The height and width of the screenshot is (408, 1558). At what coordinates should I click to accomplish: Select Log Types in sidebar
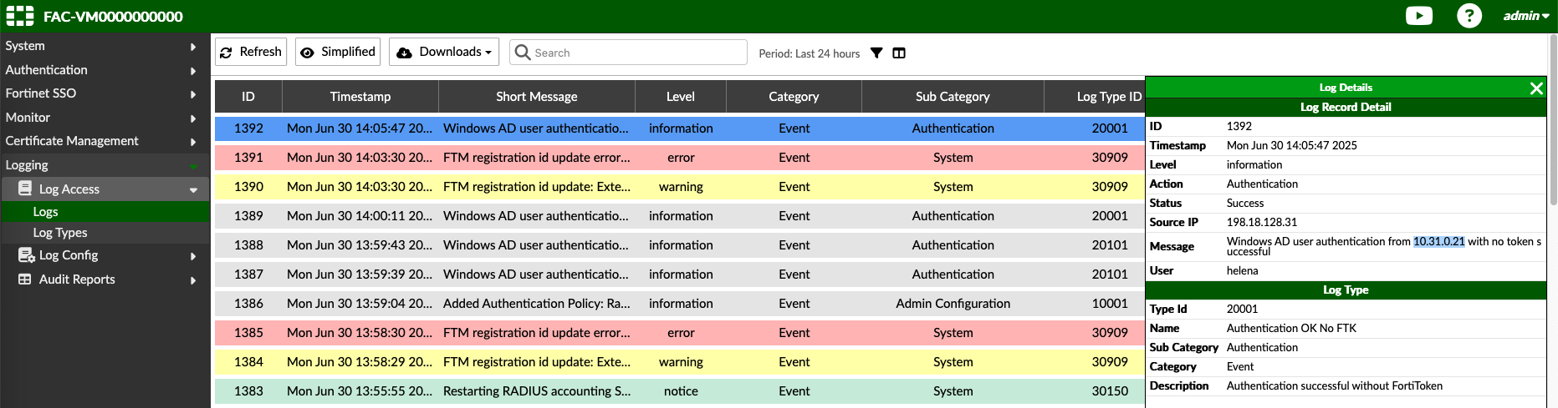pyautogui.click(x=60, y=233)
